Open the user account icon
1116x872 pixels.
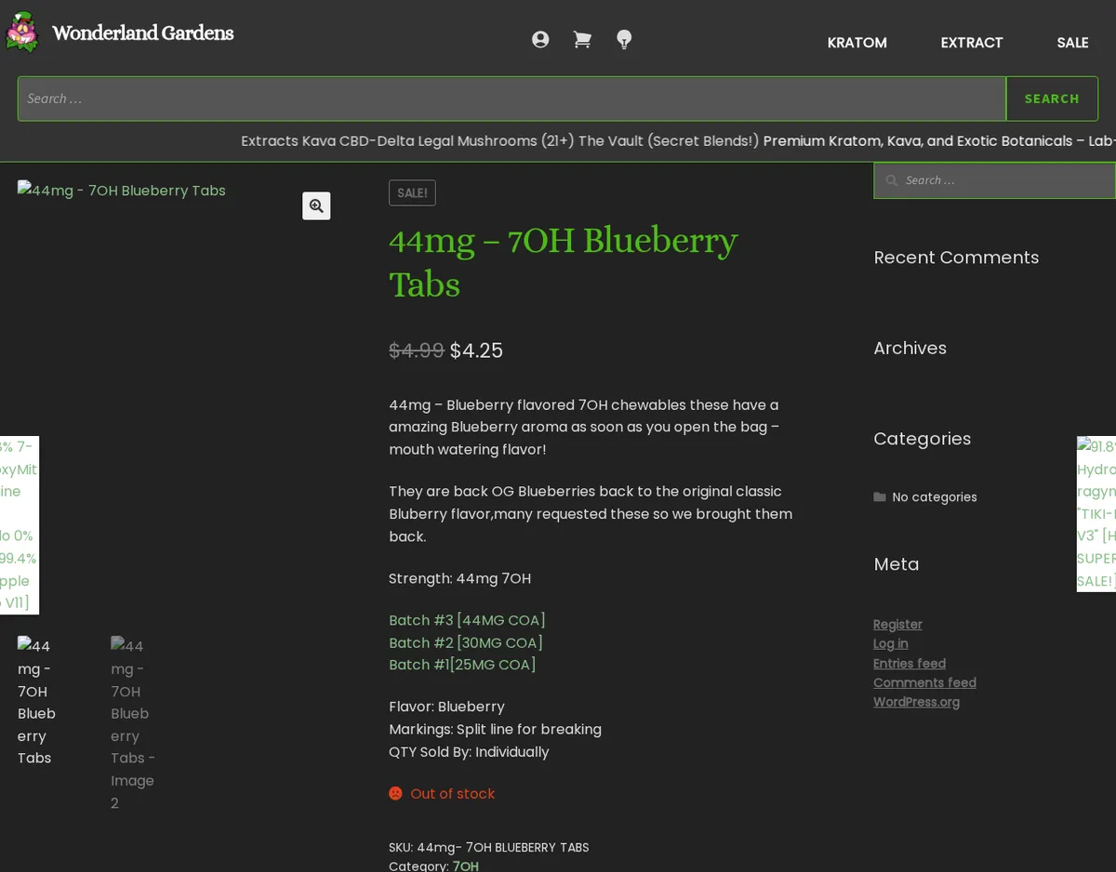pos(540,39)
